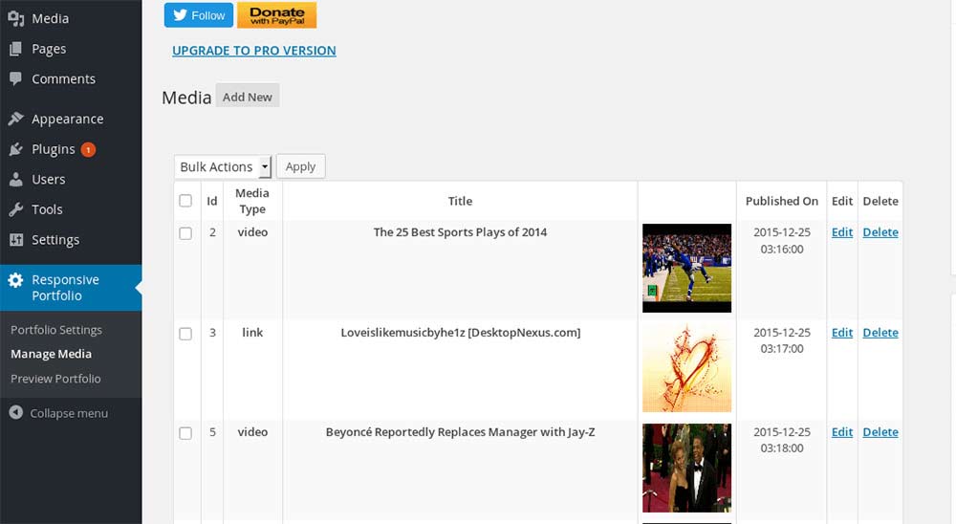The height and width of the screenshot is (524, 956).
Task: Delete The 25 Best Sports Plays entry
Action: [880, 231]
